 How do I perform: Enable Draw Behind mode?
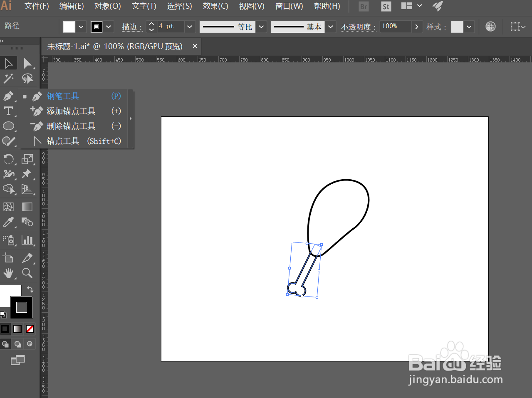click(x=17, y=344)
